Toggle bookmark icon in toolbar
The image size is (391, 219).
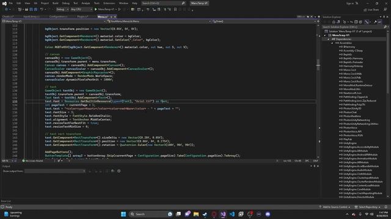(x=175, y=10)
